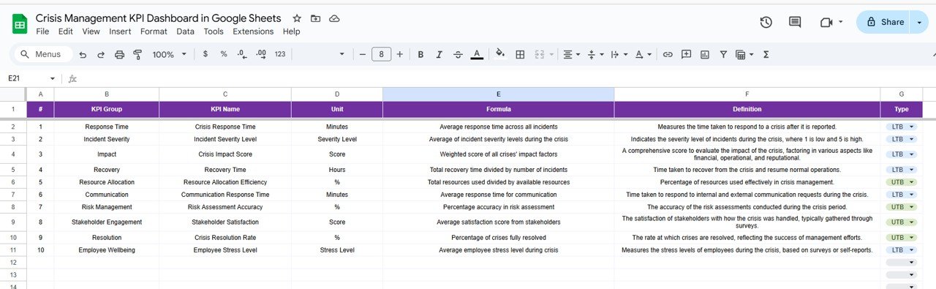Open text wrapping options
936x289 pixels.
[x=619, y=54]
